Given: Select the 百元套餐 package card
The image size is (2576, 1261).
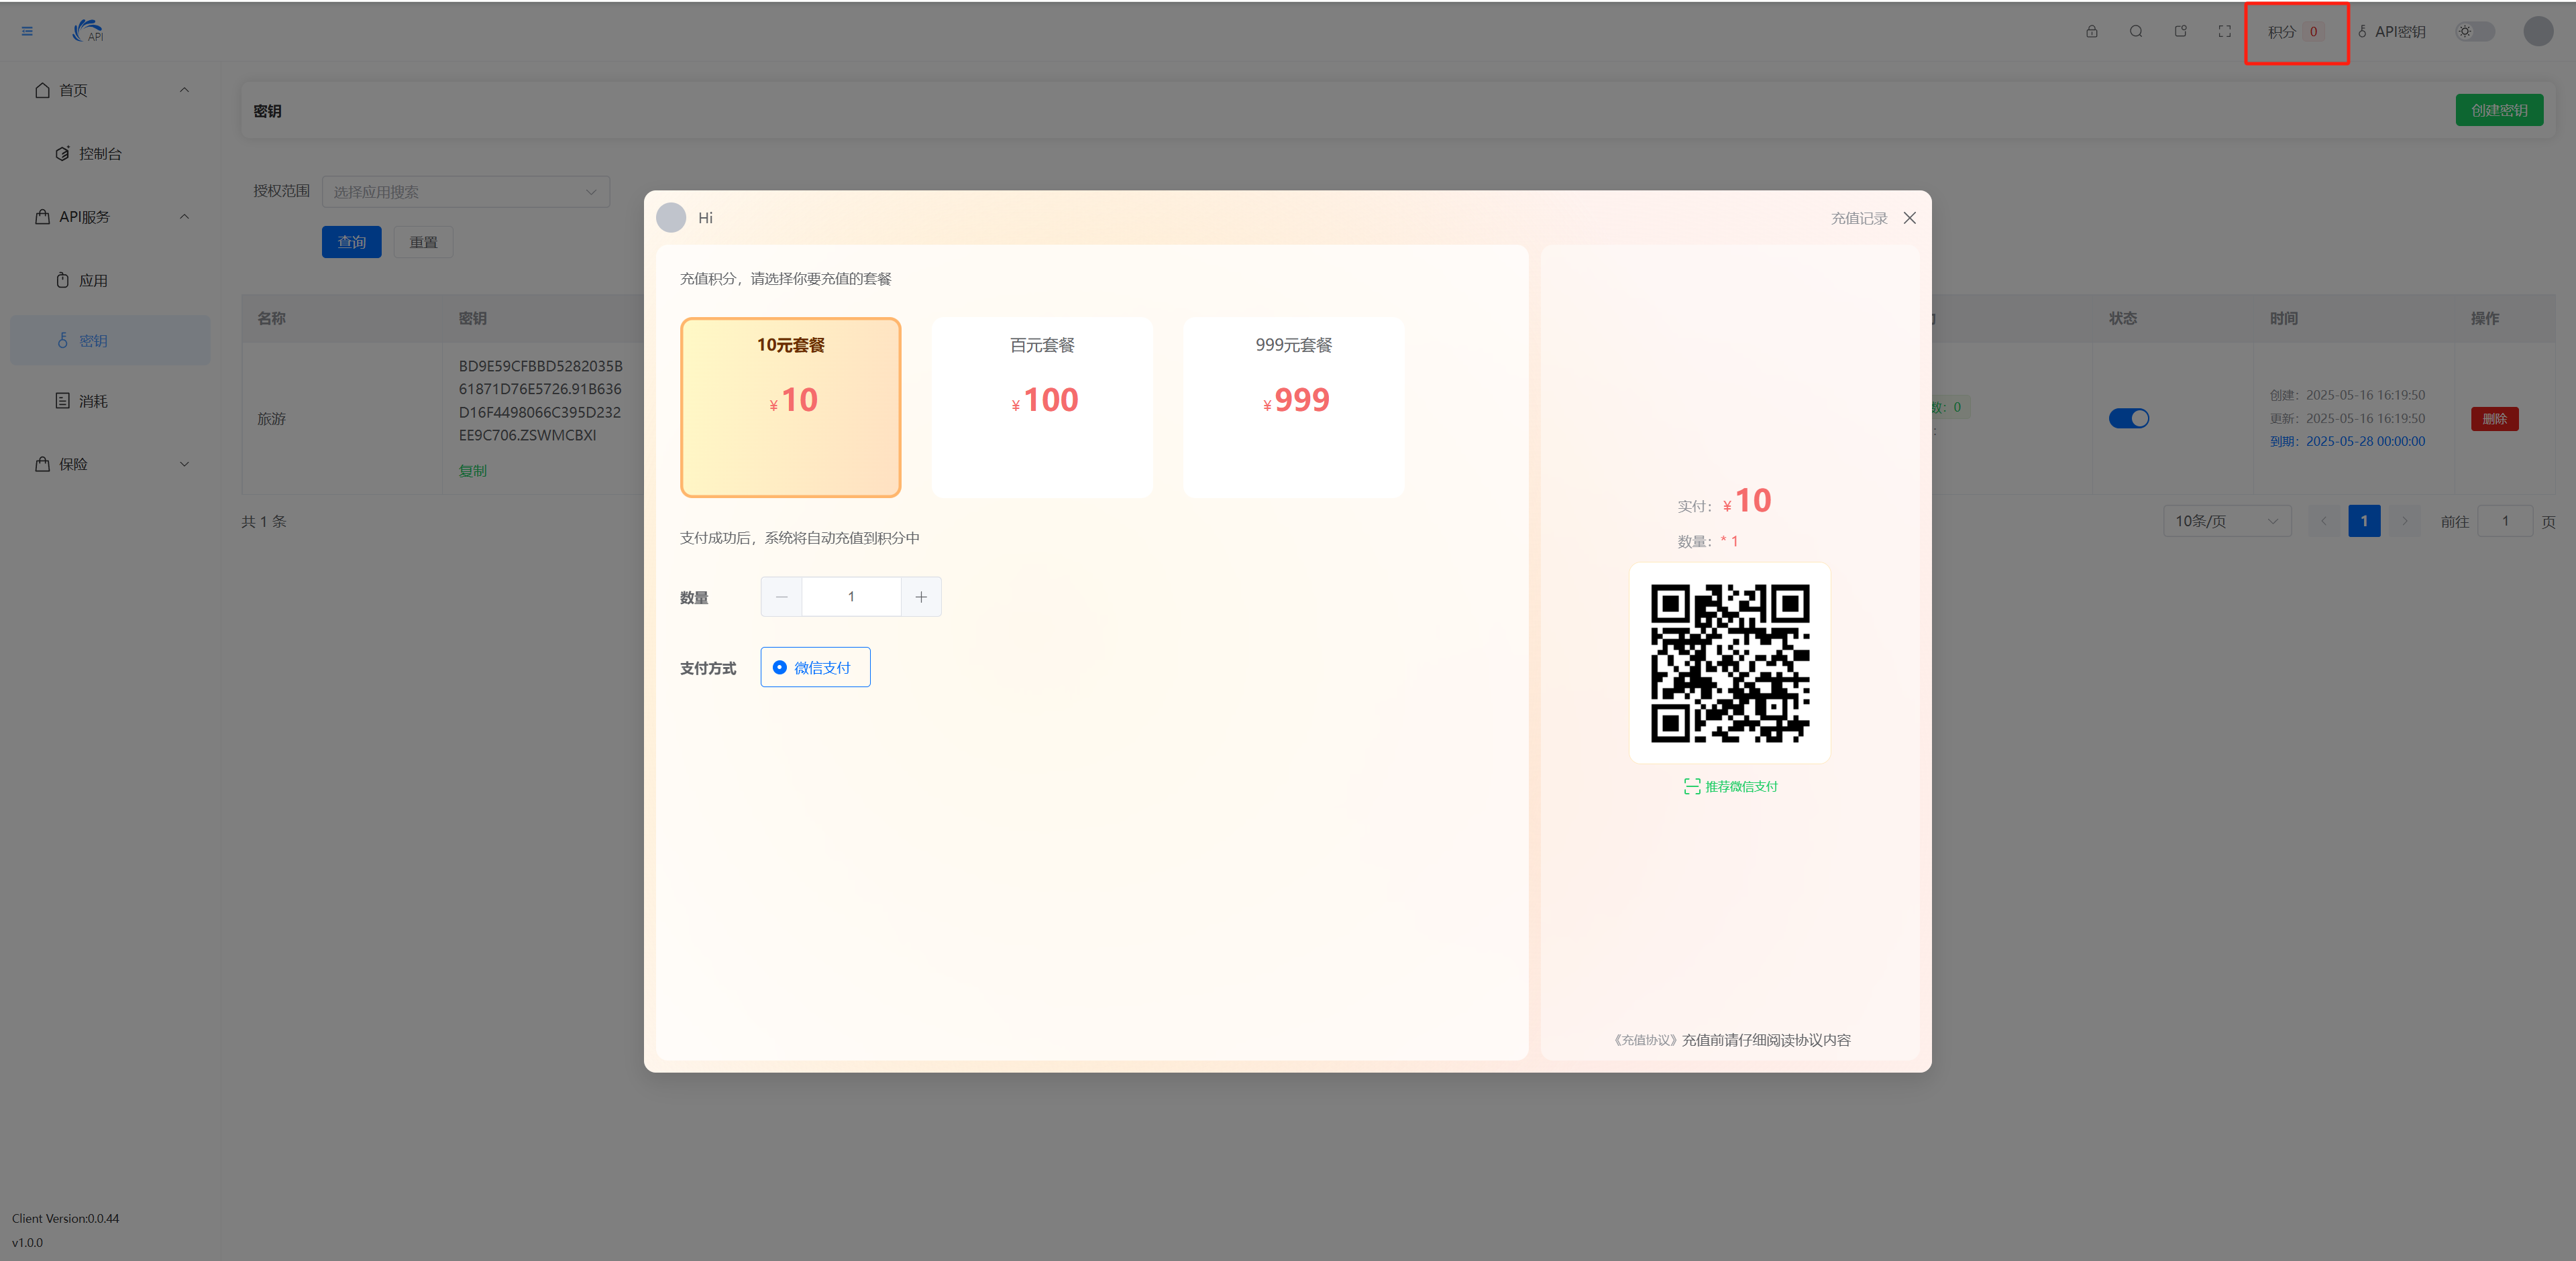Looking at the screenshot, I should (1041, 407).
